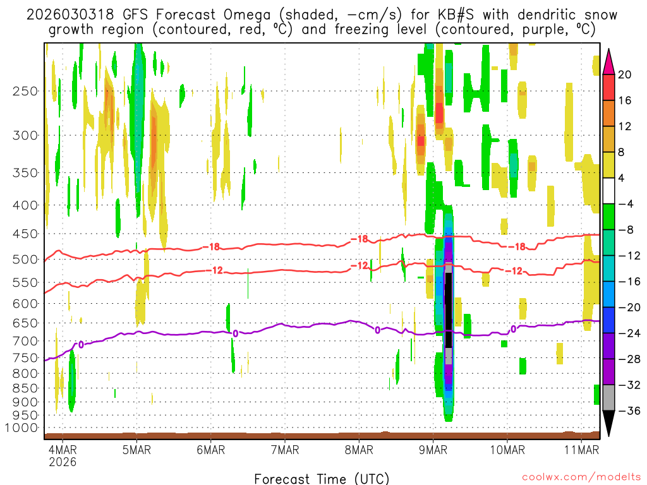The width and height of the screenshot is (647, 485).
Task: Click the purple legend swatch between -24 and -28
Action: [x=608, y=346]
